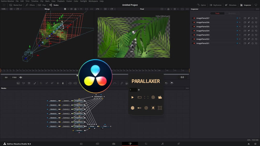This screenshot has width=260, height=146.
Task: Pin the ImagePlane3D7 control in Inspector
Action: (249, 18)
